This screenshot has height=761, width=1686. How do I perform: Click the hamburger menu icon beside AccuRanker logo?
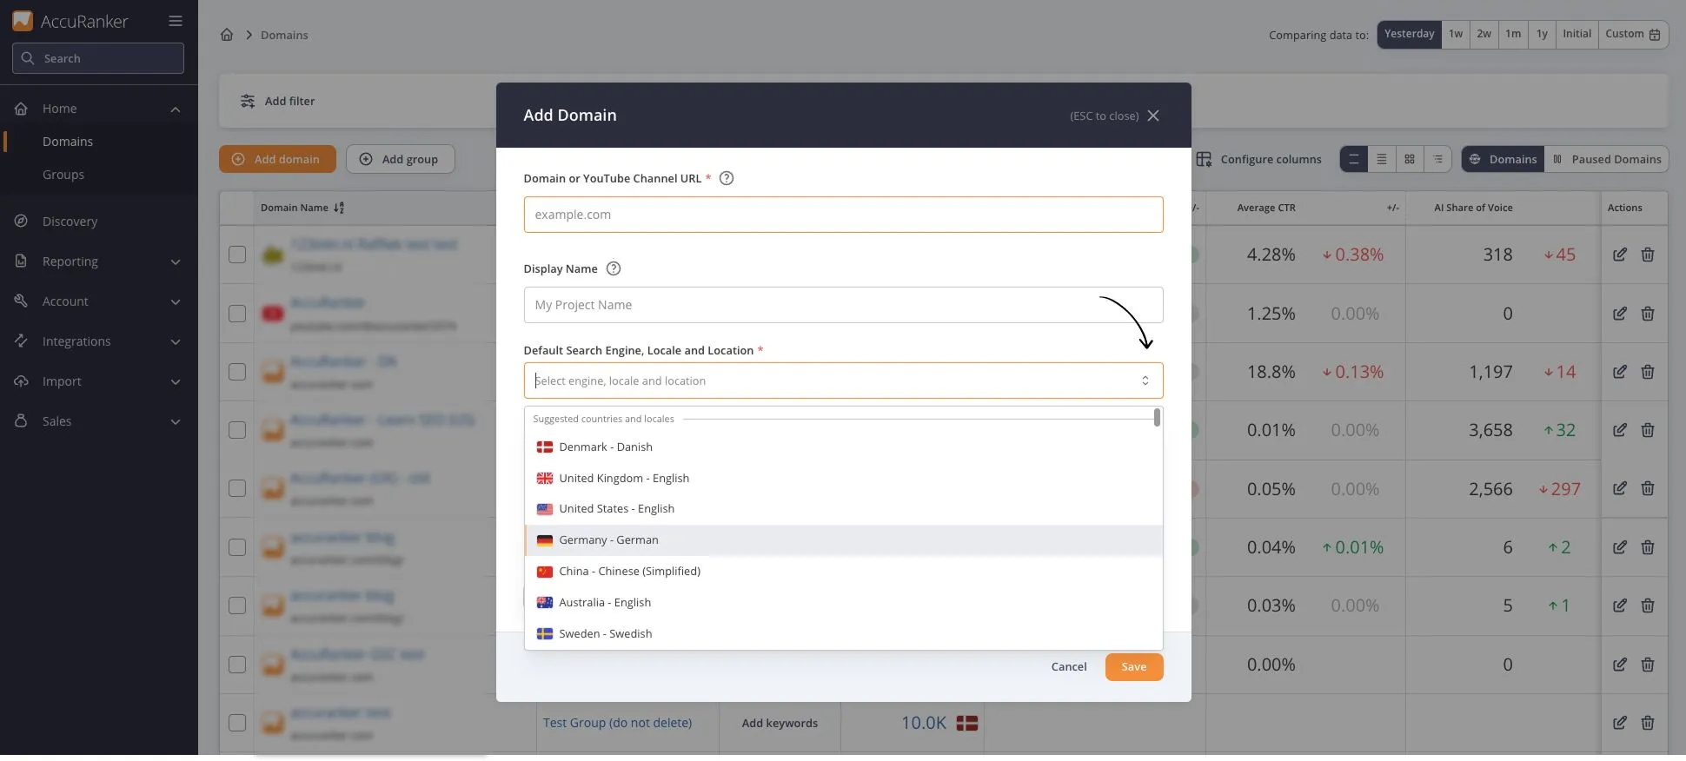176,21
